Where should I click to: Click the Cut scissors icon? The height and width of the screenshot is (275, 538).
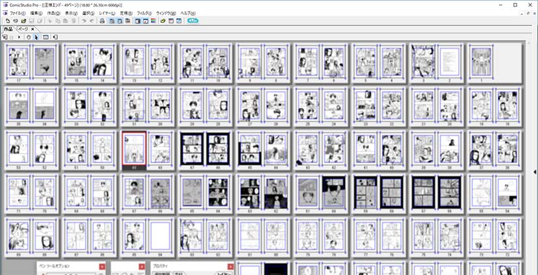click(x=50, y=21)
